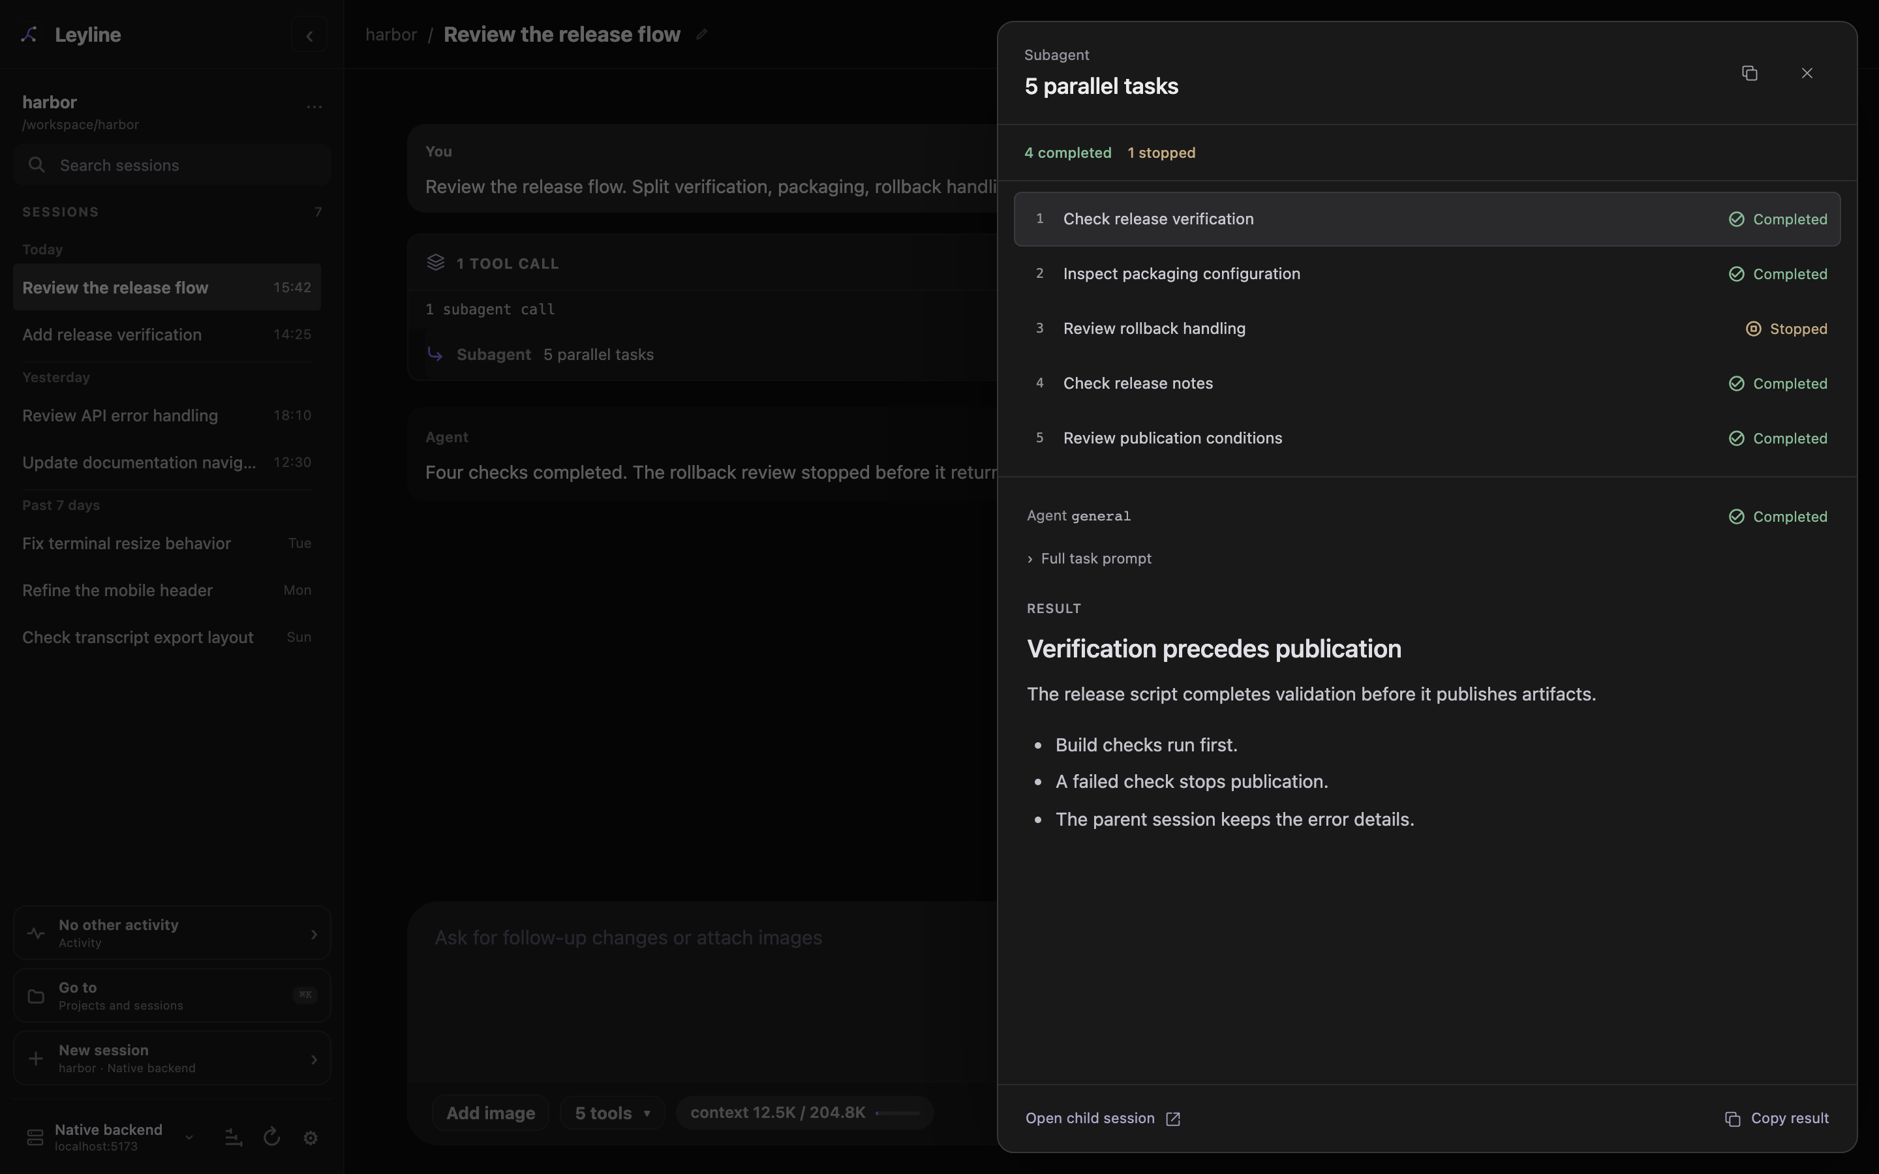This screenshot has width=1879, height=1174.
Task: Open Review API error handling session
Action: [x=167, y=415]
